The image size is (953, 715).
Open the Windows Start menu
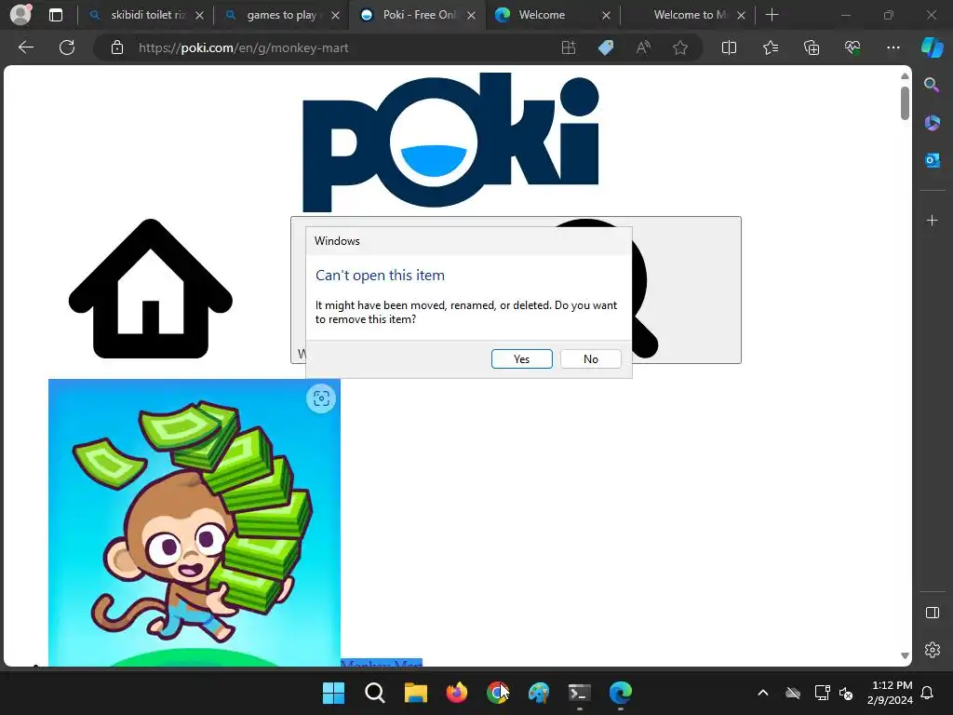tap(333, 693)
